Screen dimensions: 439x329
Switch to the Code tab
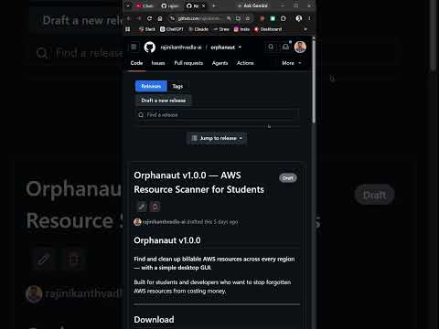pyautogui.click(x=136, y=63)
